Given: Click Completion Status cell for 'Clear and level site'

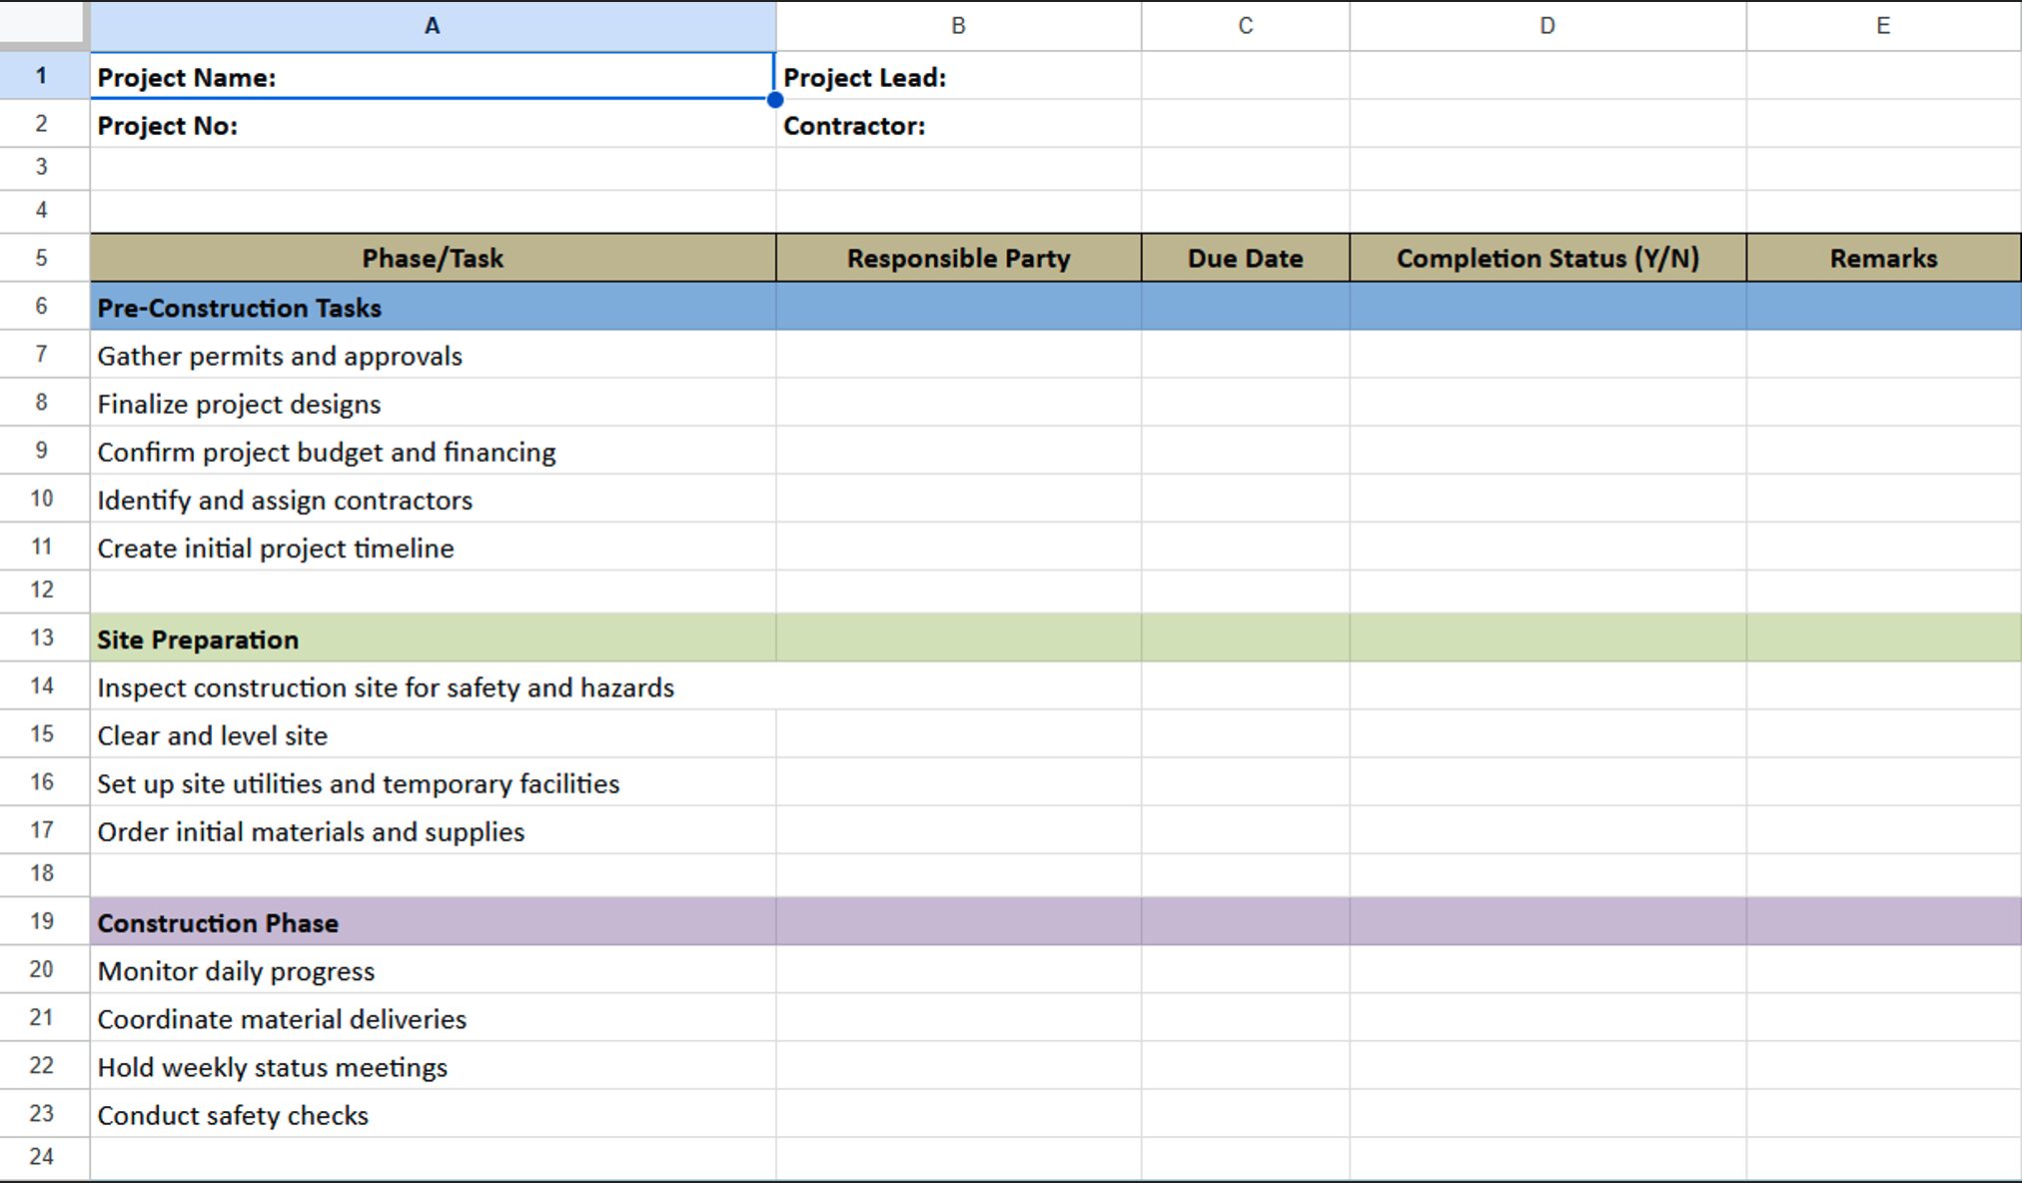Looking at the screenshot, I should [1547, 734].
